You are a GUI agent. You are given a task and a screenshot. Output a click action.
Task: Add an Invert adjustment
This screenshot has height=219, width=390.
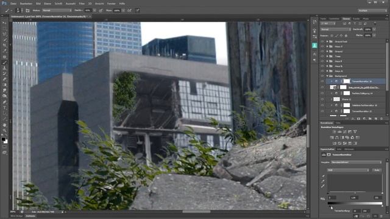[335, 144]
